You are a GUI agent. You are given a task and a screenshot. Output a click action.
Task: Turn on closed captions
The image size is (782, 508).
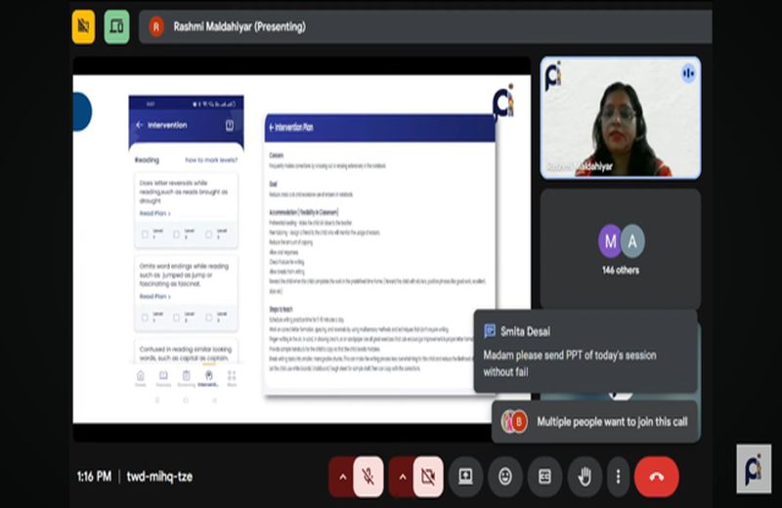(x=544, y=477)
